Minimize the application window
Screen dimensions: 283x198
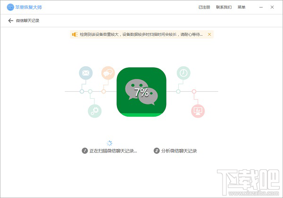[261, 7]
